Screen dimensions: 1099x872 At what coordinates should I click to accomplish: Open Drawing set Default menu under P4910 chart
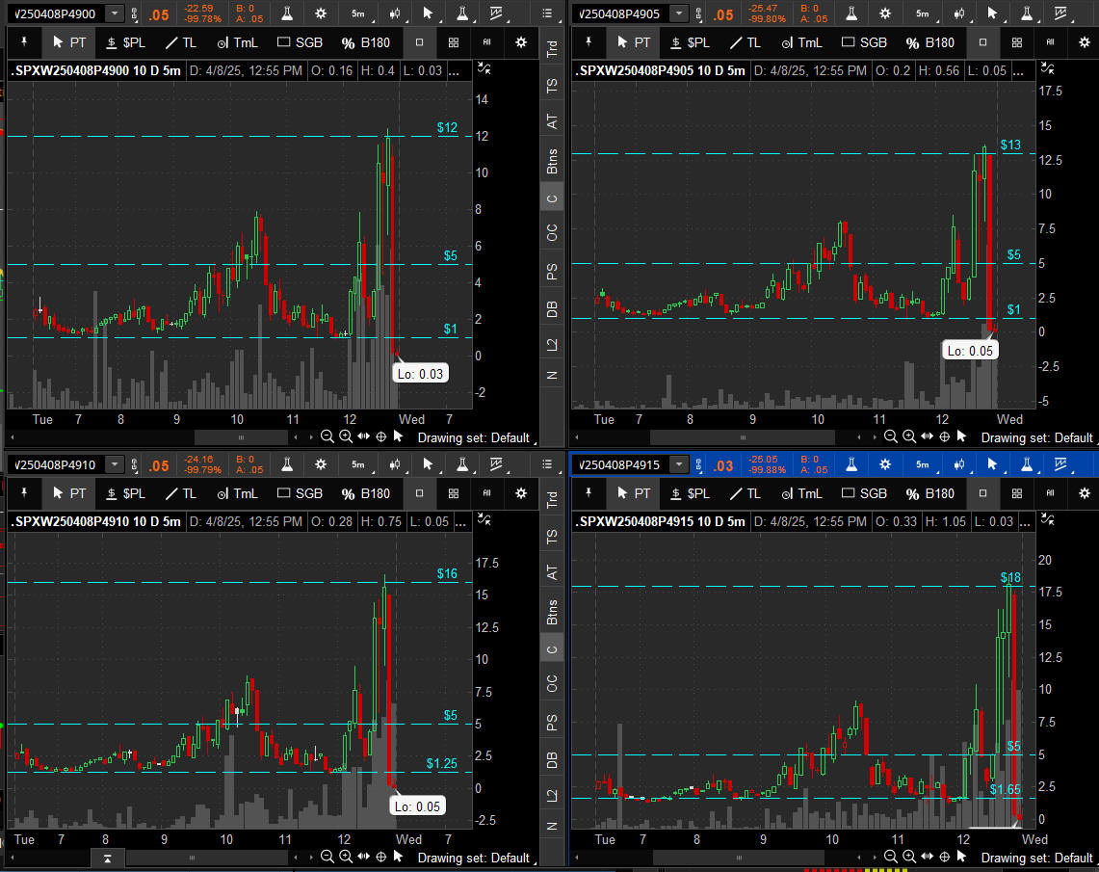tap(473, 857)
